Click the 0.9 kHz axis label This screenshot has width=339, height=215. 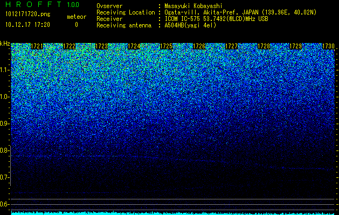(4, 124)
